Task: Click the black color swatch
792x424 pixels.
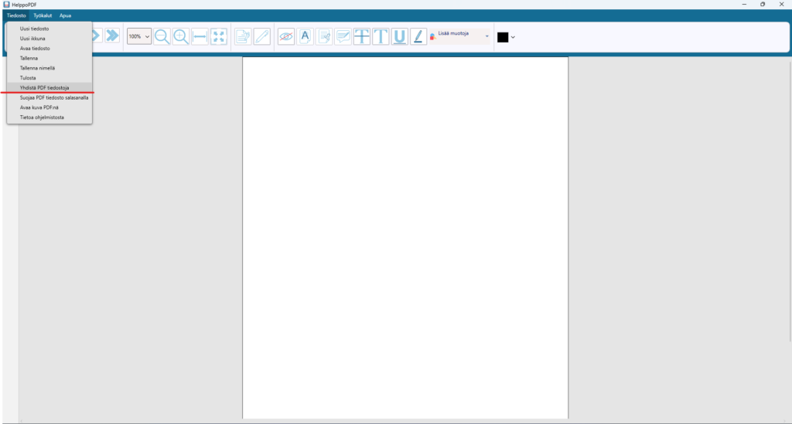Action: coord(503,37)
